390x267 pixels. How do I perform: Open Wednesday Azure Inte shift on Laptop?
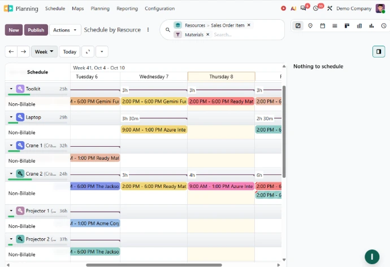tap(154, 130)
